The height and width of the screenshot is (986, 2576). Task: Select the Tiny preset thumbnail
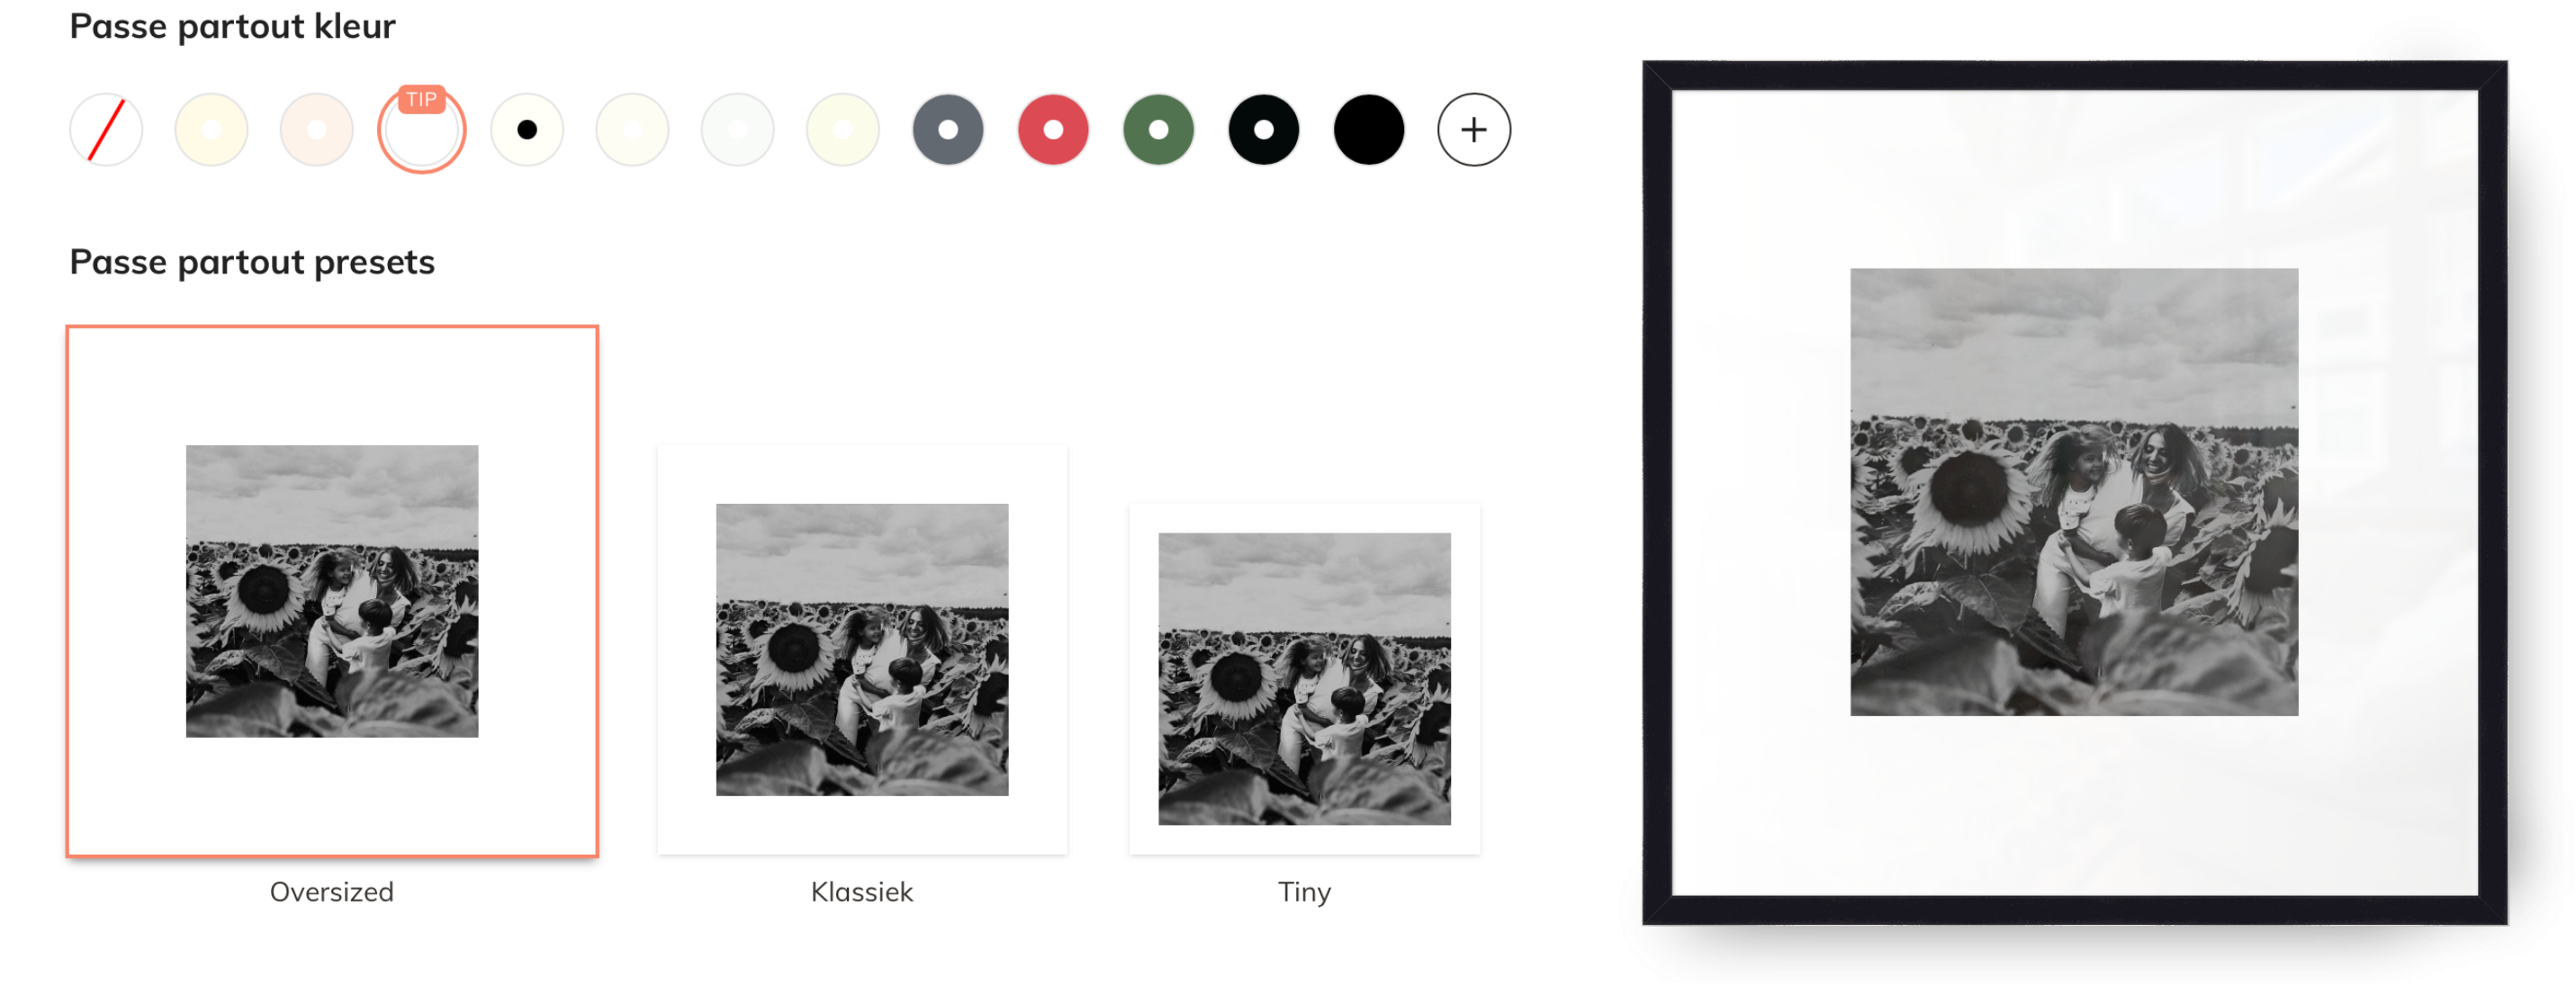tap(1304, 679)
